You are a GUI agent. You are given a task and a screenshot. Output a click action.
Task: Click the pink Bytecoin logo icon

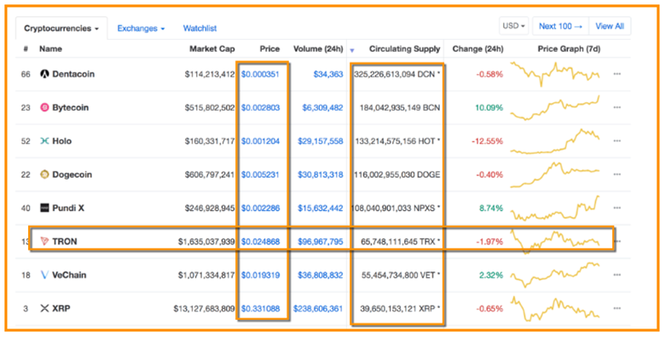pyautogui.click(x=44, y=107)
